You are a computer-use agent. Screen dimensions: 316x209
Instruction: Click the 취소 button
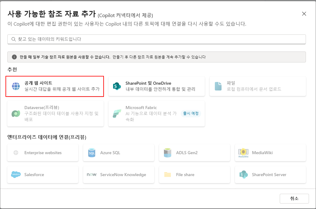tap(294, 199)
